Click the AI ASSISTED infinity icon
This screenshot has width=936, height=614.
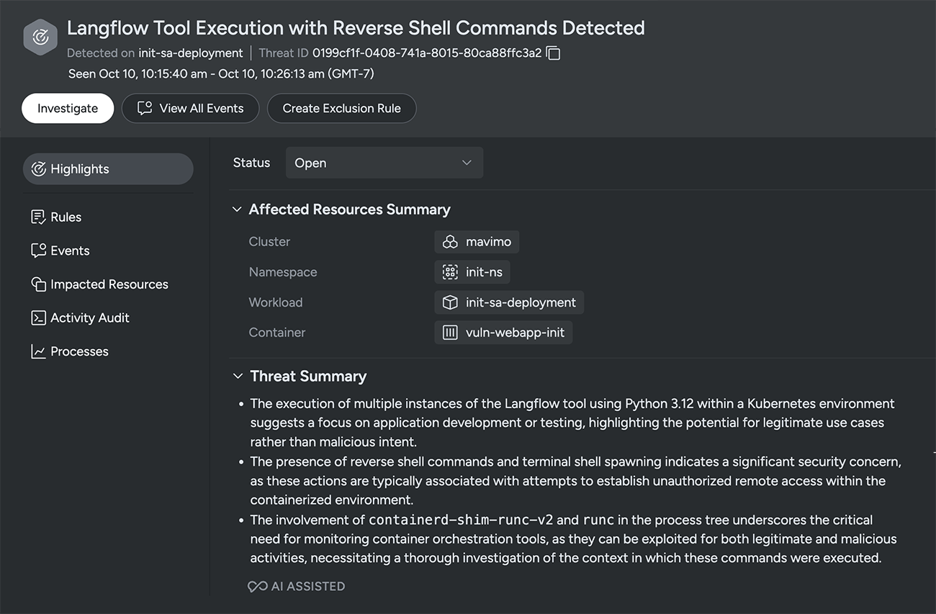click(257, 587)
